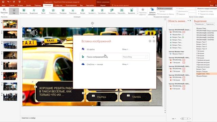Click Показать все in Selection pane
Screen dimensions: 217x122
[x=199, y=24]
